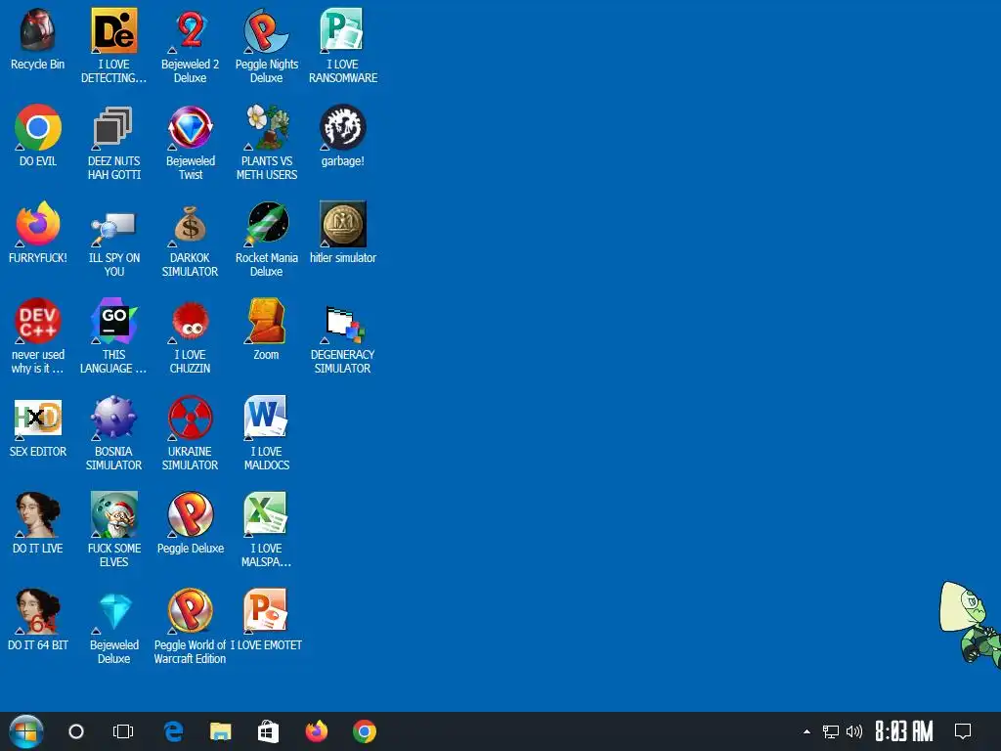Open Cortana search circle on taskbar

tap(76, 731)
